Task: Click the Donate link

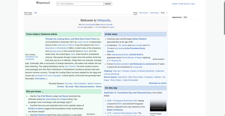Action: point(175,4)
